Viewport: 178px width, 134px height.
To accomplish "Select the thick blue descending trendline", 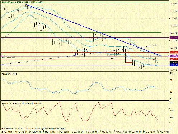I will pyautogui.click(x=93, y=30).
